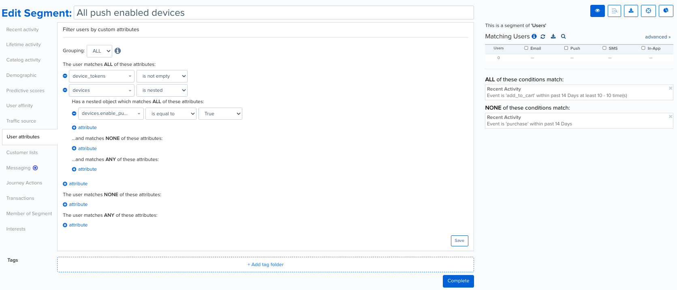The height and width of the screenshot is (290, 677).
Task: Click the blue indicator icon beside Messaging
Action: point(35,168)
